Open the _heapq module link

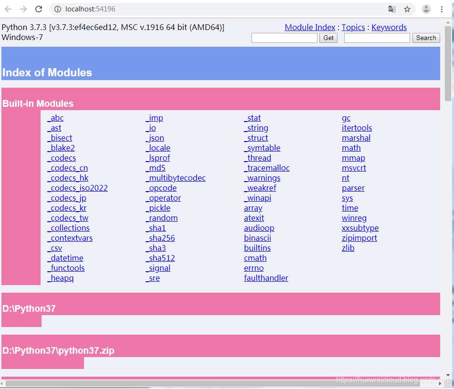tap(61, 278)
